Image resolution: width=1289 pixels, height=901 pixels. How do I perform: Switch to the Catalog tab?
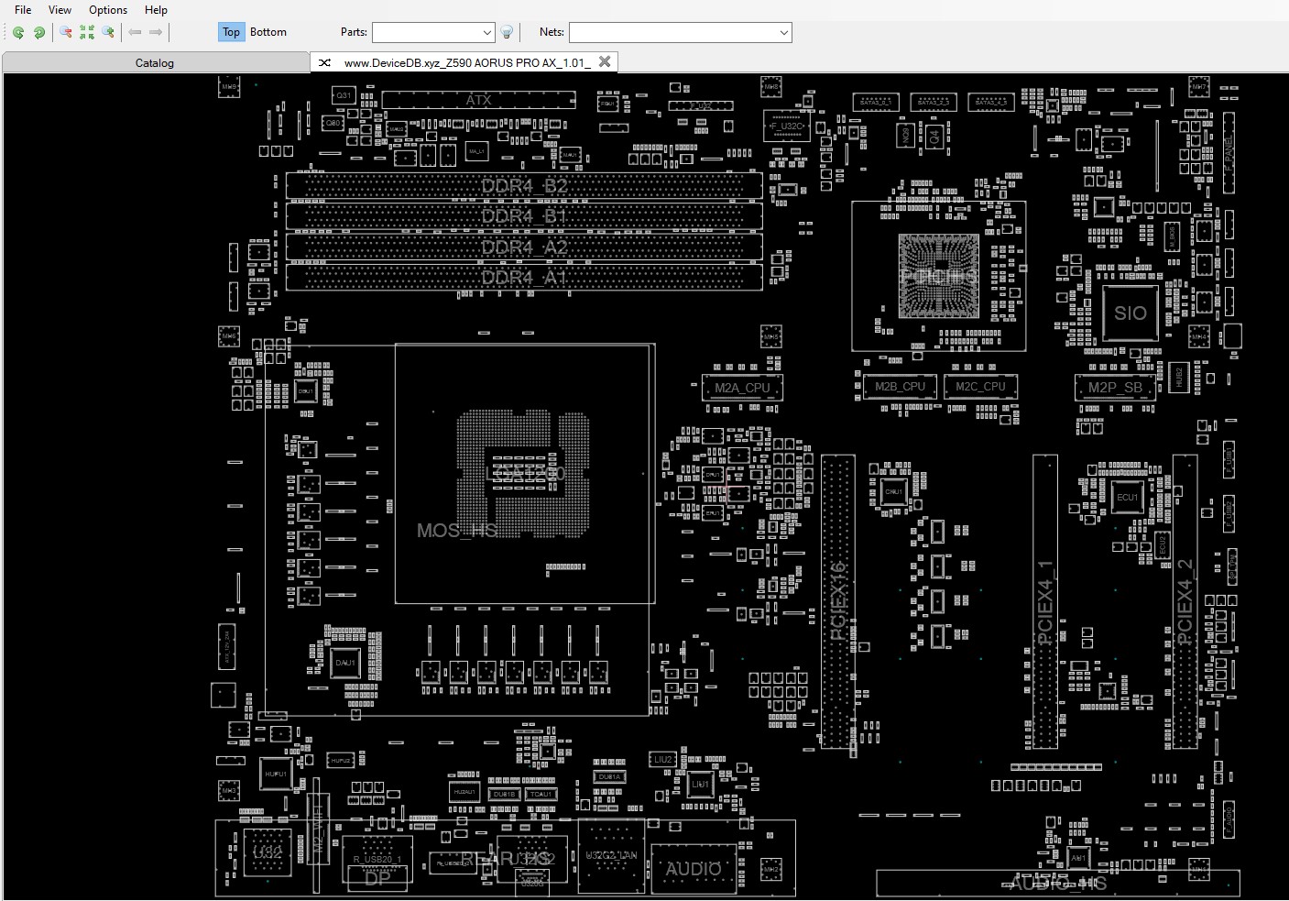155,62
